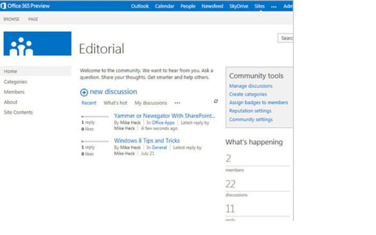Click 1 reply under Yammer discussion
Viewport: 376px width, 235px height.
coord(88,122)
